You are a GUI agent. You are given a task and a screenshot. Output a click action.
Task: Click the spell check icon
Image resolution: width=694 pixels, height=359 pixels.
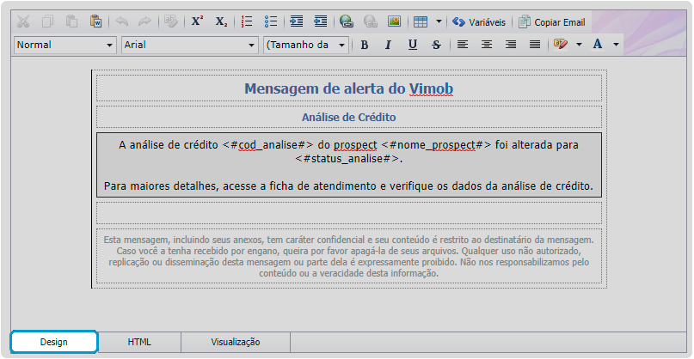[x=170, y=21]
